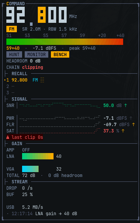The height and width of the screenshot is (223, 140).
Task: Click the green SNR up-trend arrow
Action: coord(125,106)
